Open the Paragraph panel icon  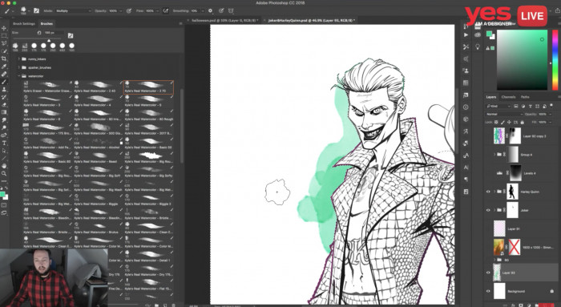466,180
